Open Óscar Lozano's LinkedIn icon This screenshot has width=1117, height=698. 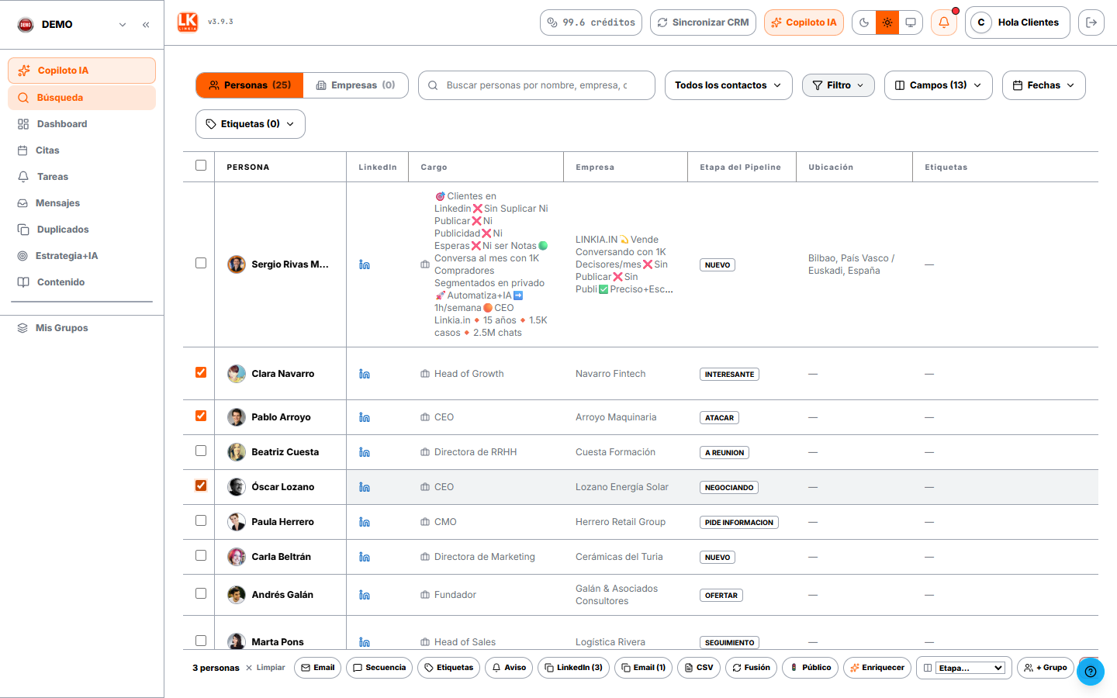click(365, 487)
